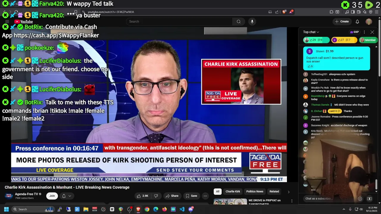
Task: Open the YouTube hamburger guide menu
Action: (x=7, y=22)
